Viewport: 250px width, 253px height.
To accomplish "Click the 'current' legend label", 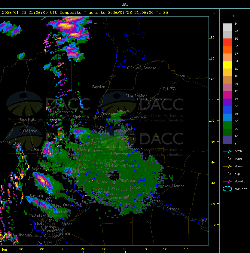I will pyautogui.click(x=241, y=189).
